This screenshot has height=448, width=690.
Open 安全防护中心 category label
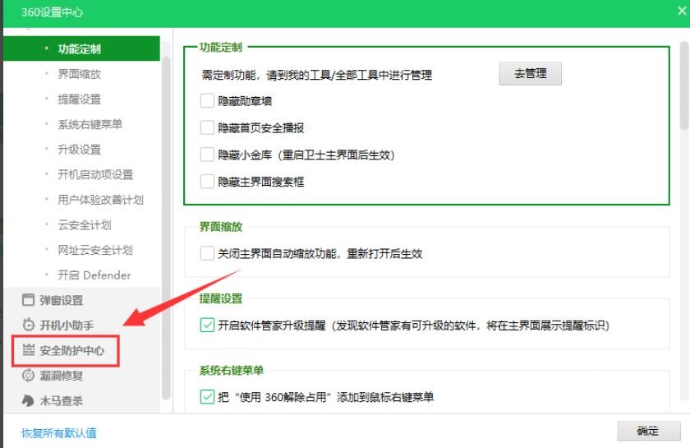click(71, 350)
